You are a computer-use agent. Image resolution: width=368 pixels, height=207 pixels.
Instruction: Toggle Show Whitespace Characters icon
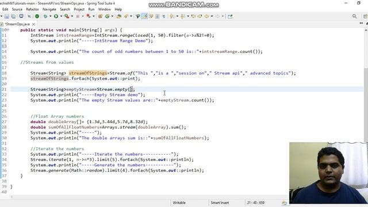(164, 16)
